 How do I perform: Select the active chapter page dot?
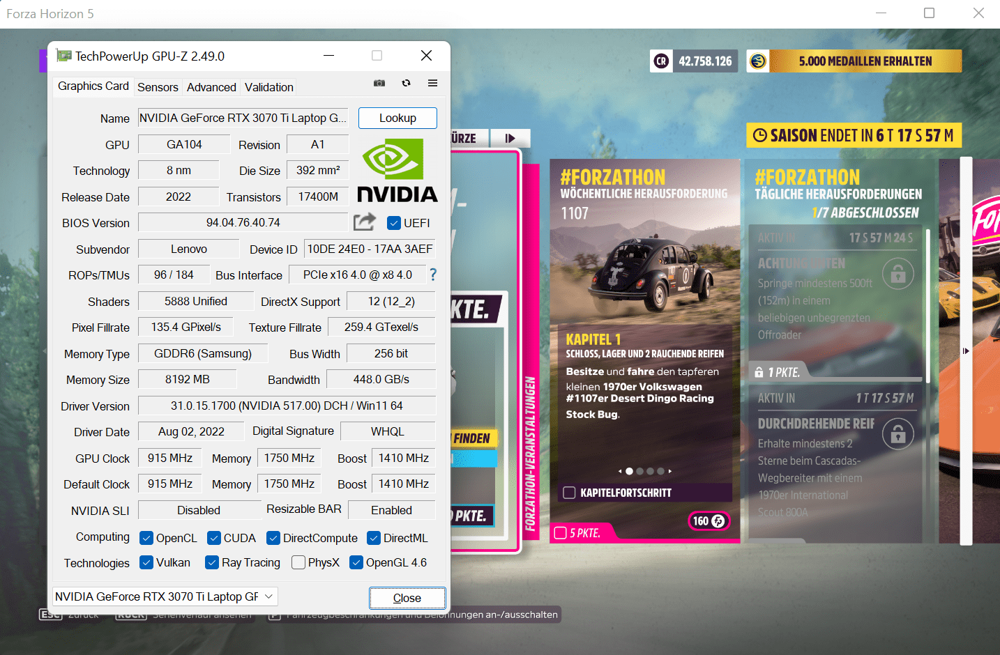[629, 471]
